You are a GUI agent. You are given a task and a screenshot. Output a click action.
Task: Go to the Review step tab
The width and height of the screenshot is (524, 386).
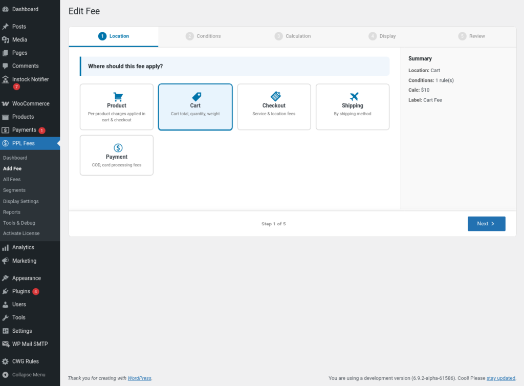471,36
